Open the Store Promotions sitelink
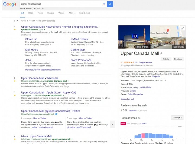 (x=81, y=60)
